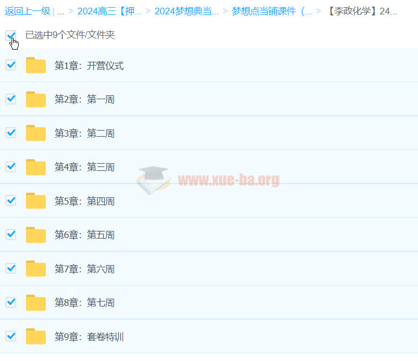Navigate to 2024梦想典当... breadcrumb
The width and height of the screenshot is (418, 361).
pyautogui.click(x=186, y=11)
